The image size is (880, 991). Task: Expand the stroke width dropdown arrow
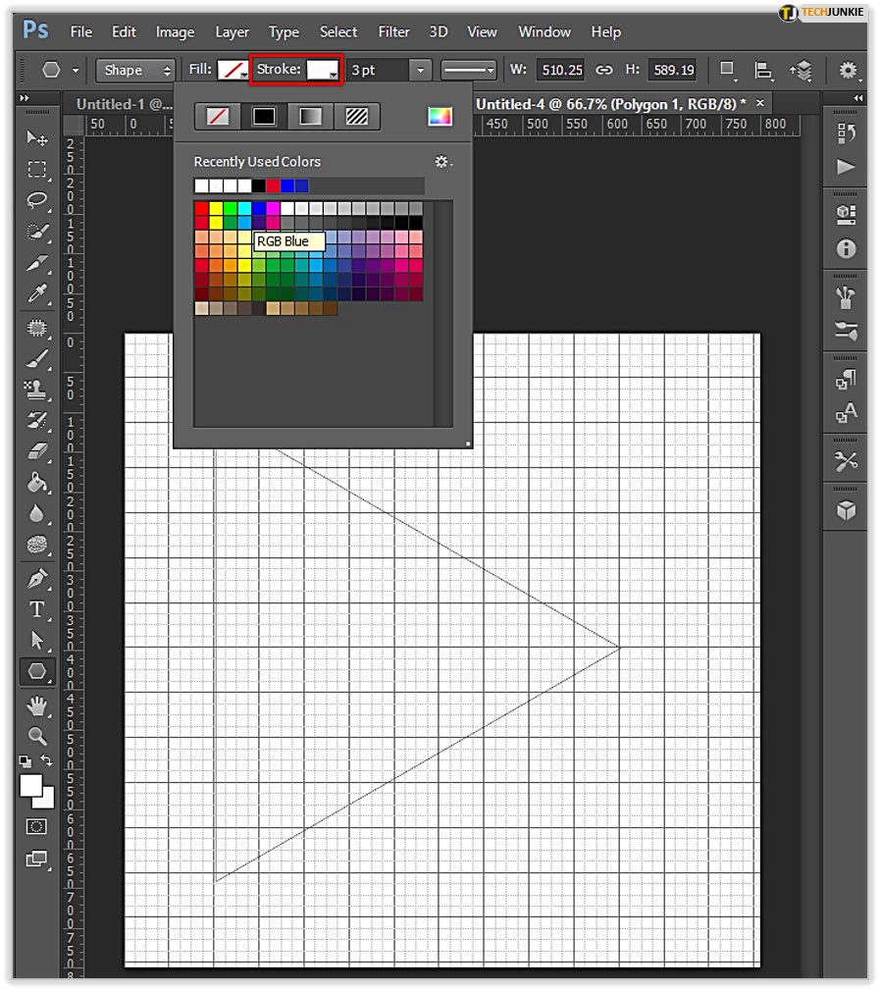click(x=420, y=70)
